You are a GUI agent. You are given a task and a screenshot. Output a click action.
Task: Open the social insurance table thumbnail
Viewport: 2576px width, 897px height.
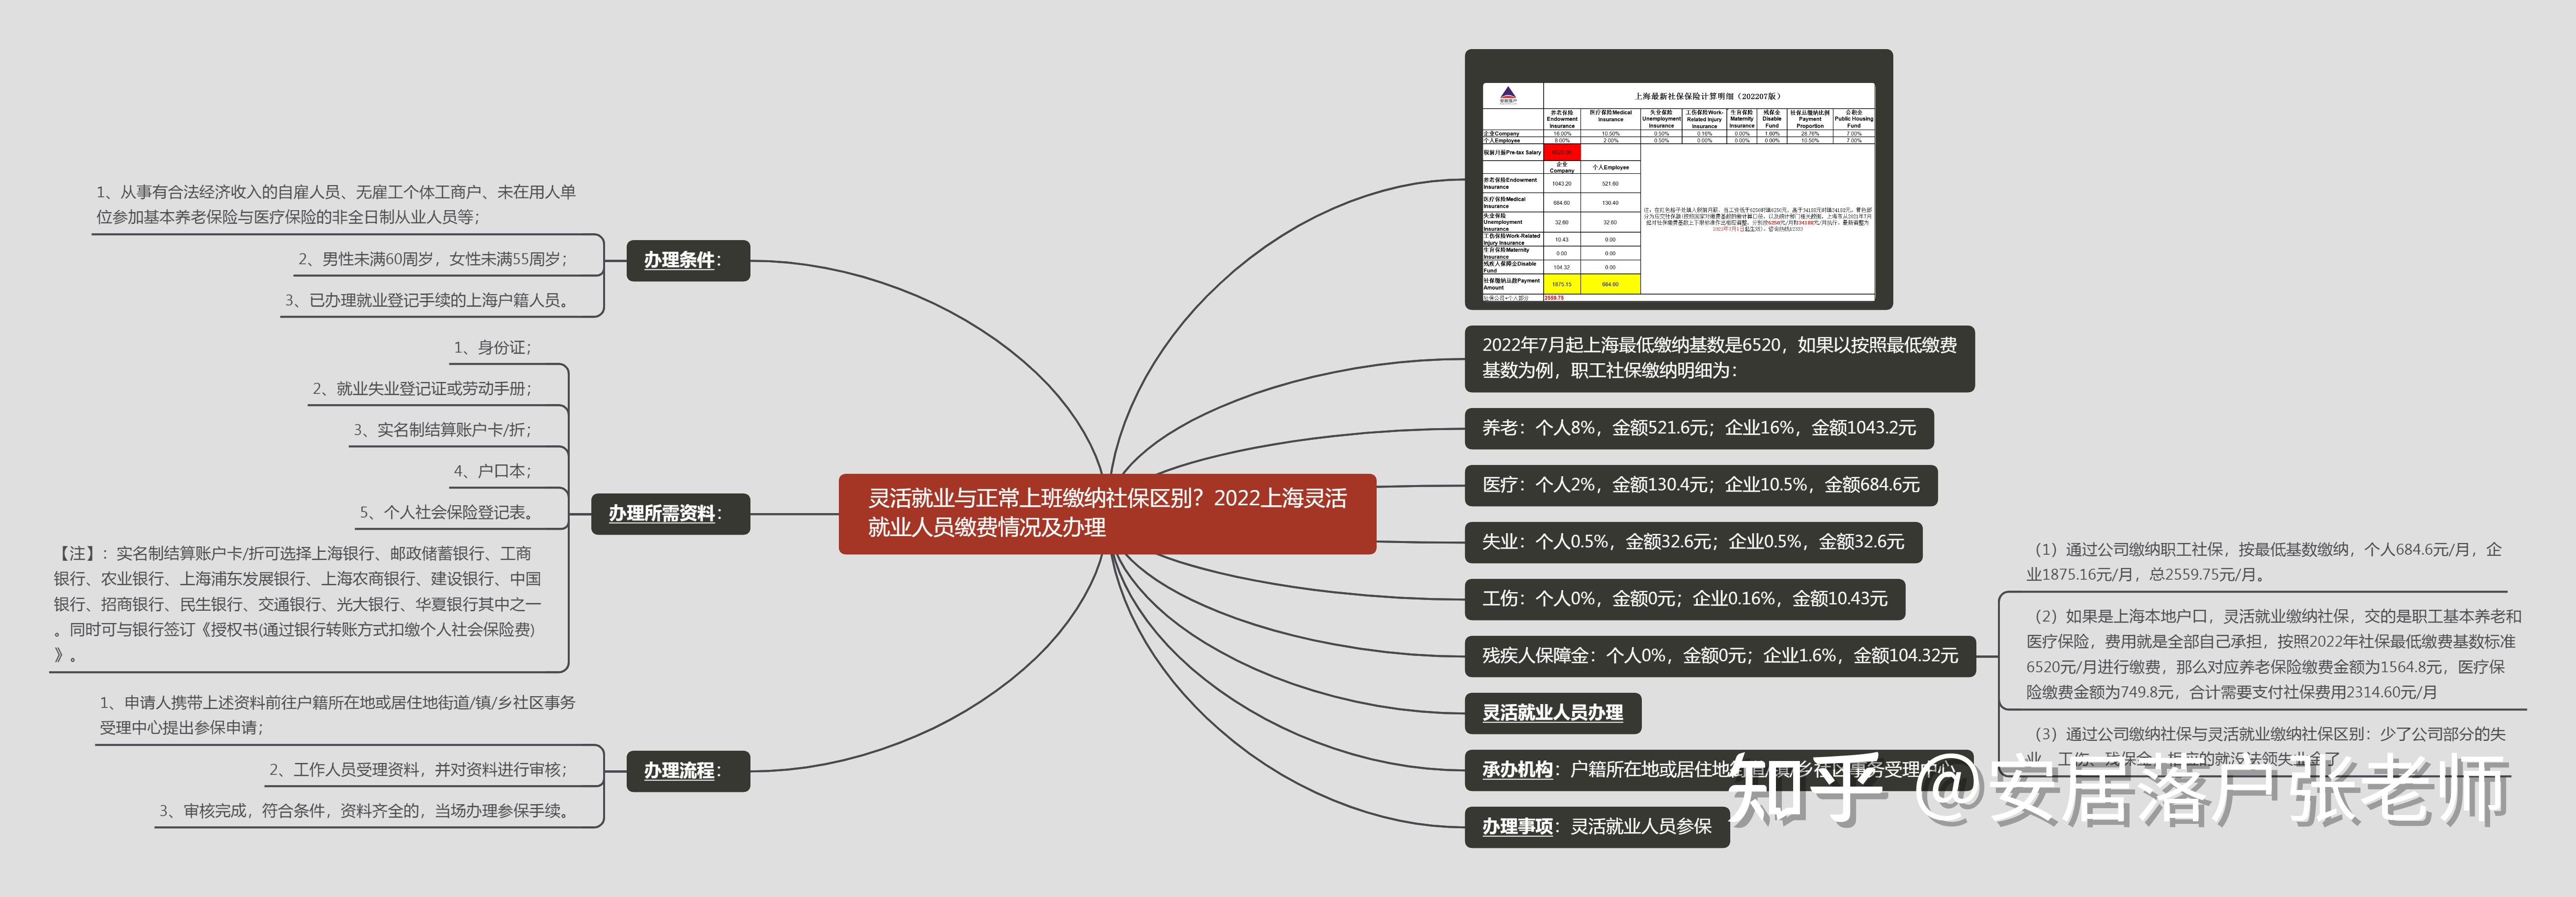point(1678,179)
